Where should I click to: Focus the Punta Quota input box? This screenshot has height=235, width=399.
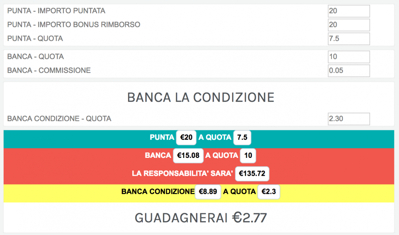coord(349,39)
